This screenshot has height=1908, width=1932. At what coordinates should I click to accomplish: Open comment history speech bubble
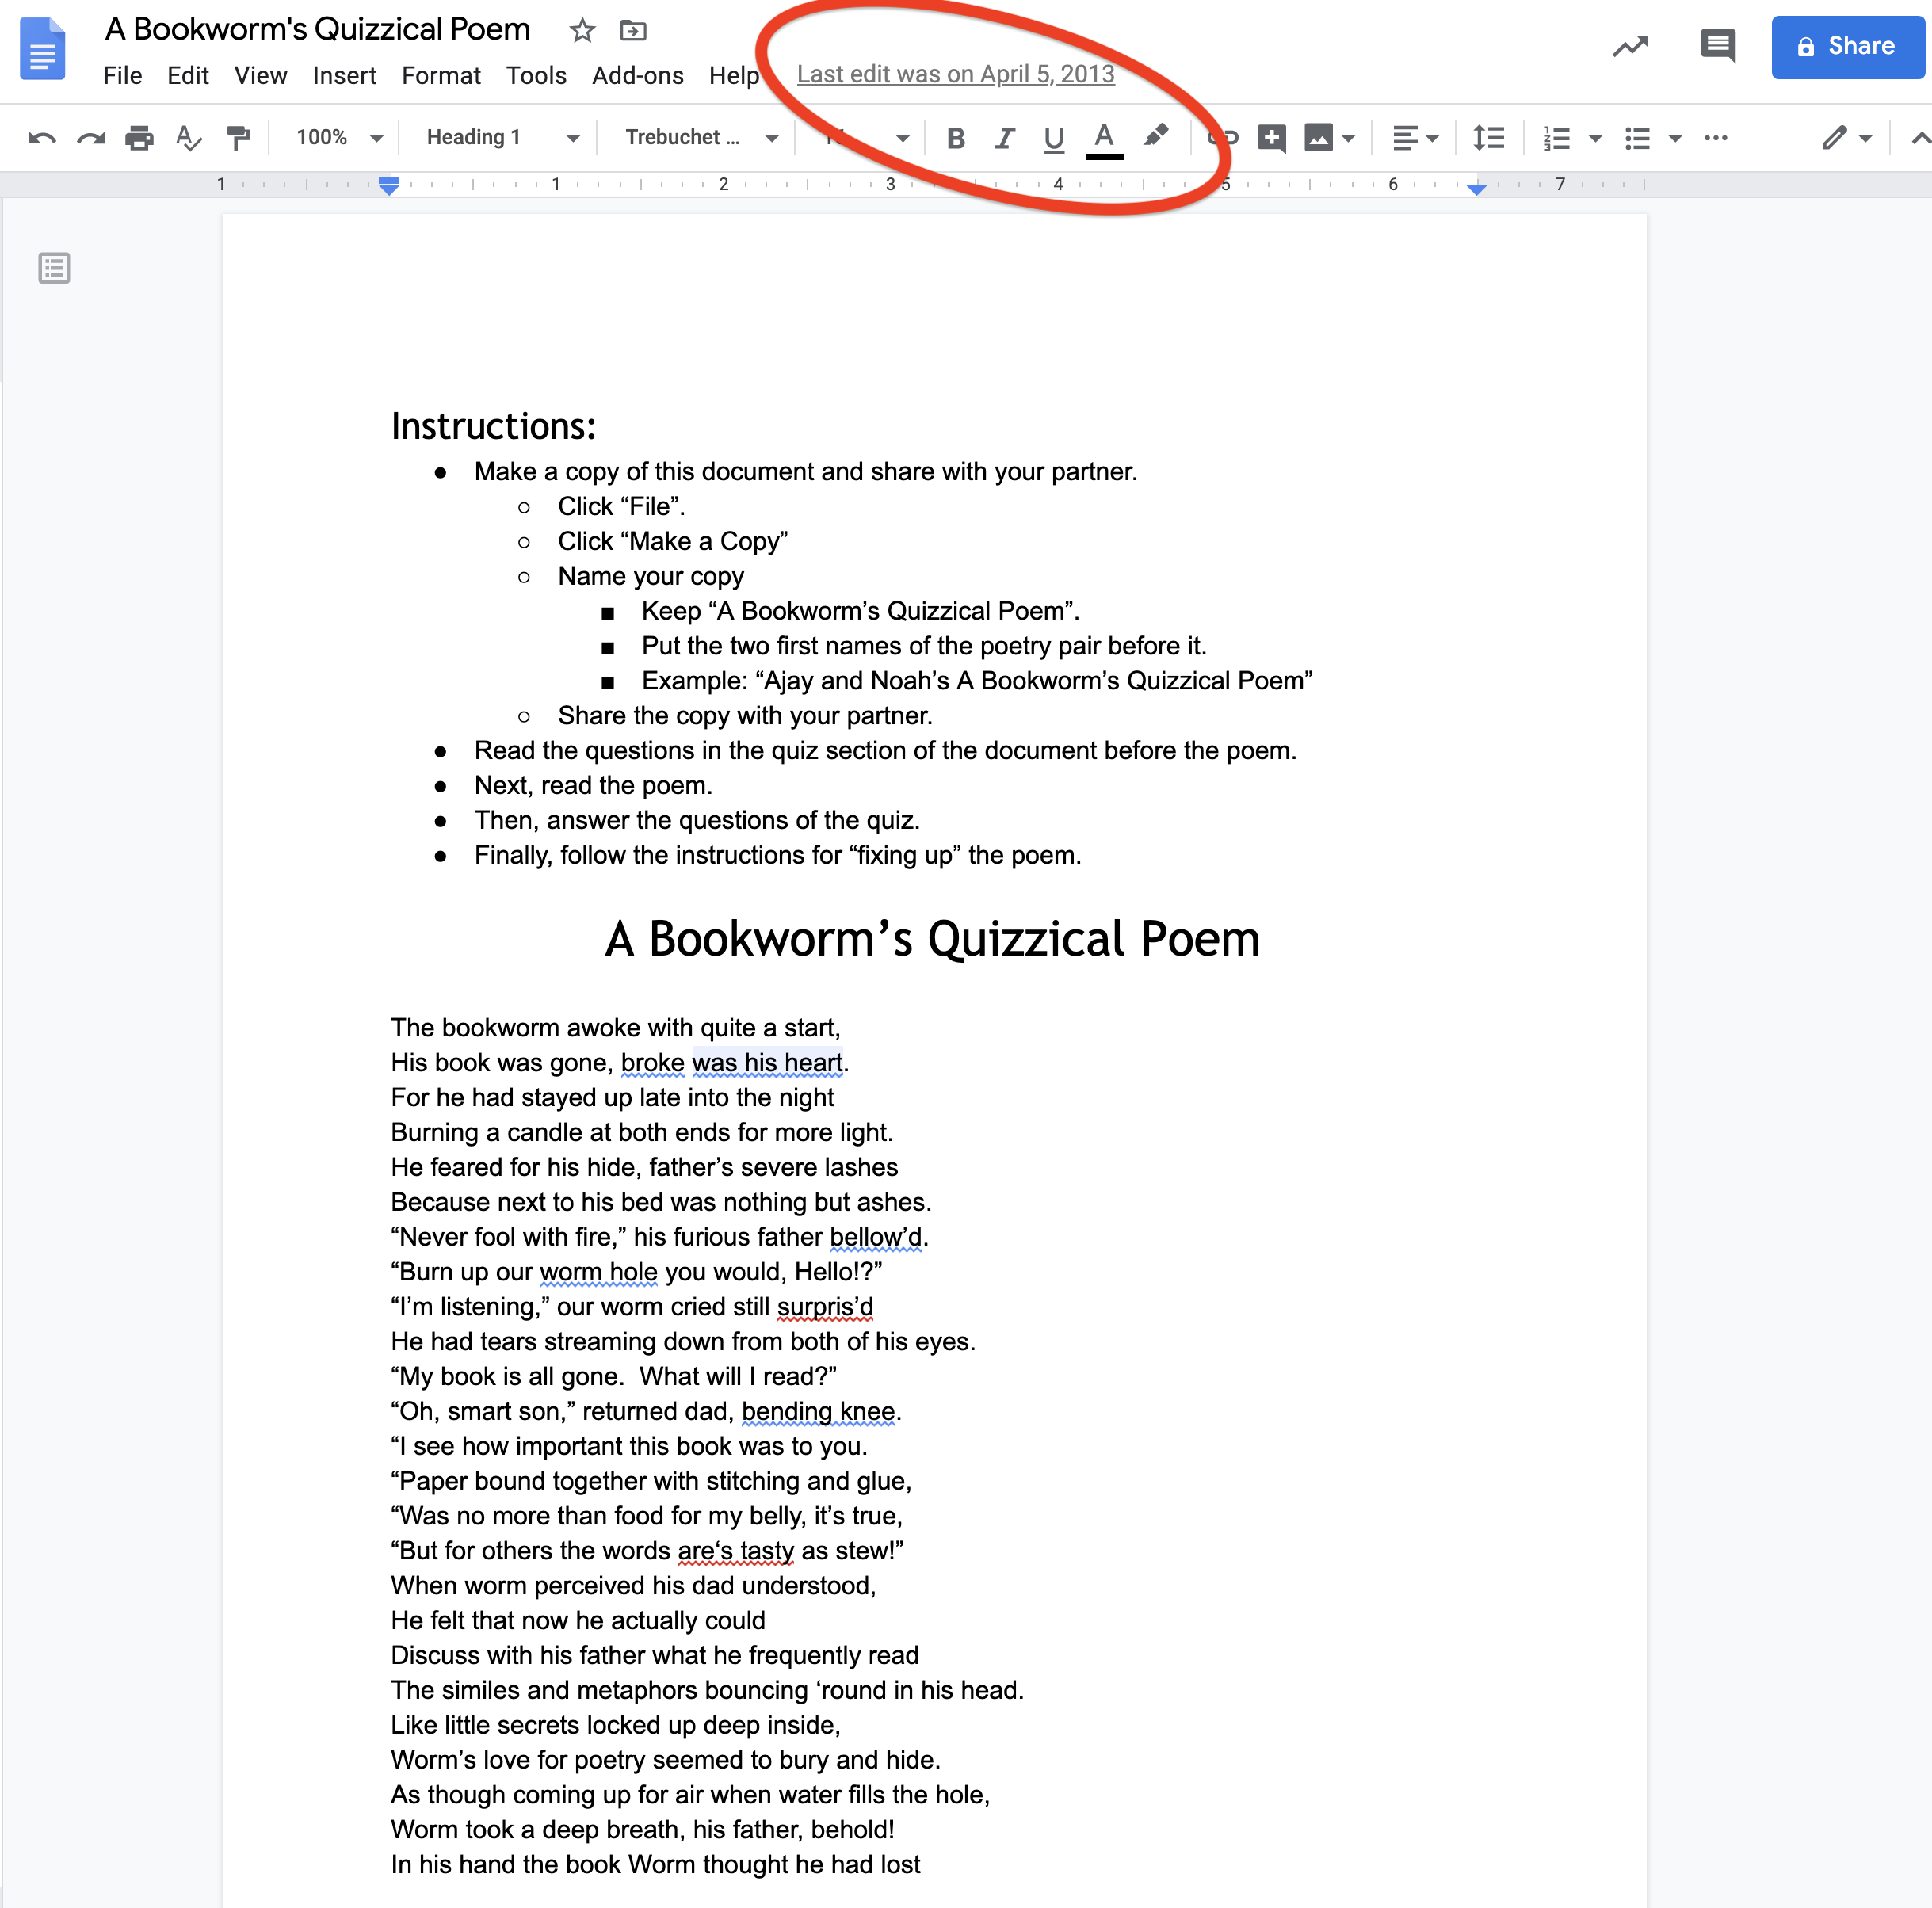pyautogui.click(x=1717, y=46)
